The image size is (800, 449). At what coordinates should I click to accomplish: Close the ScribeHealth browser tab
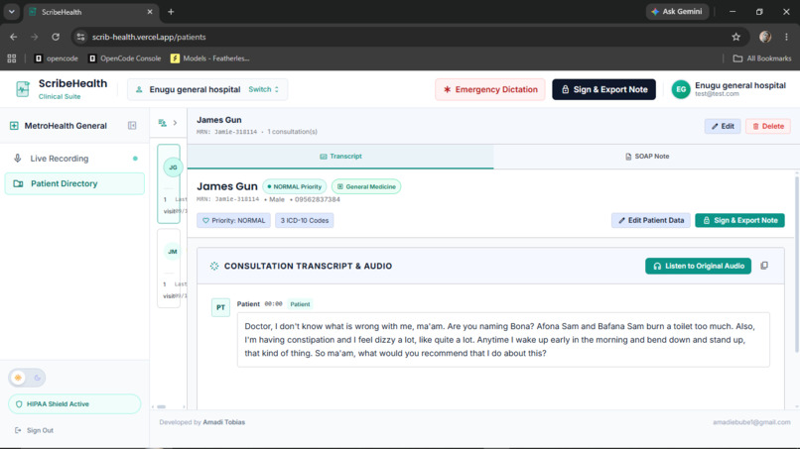tap(150, 12)
